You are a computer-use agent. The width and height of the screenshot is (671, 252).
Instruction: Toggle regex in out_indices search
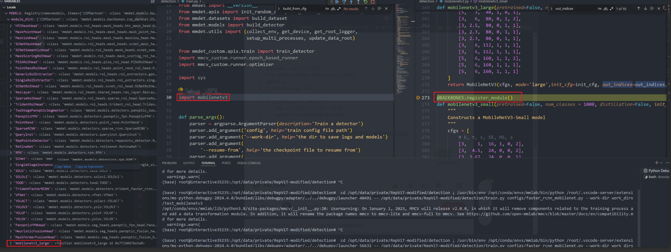tap(611, 9)
